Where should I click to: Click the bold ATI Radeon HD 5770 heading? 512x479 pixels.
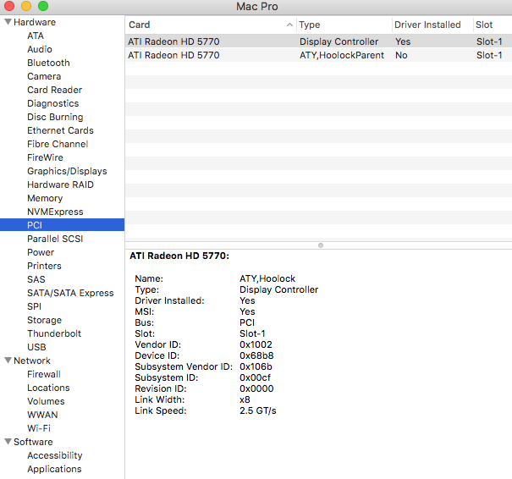tap(179, 256)
